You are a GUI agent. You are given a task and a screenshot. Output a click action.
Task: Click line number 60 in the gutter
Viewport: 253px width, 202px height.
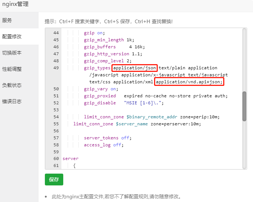(x=56, y=159)
